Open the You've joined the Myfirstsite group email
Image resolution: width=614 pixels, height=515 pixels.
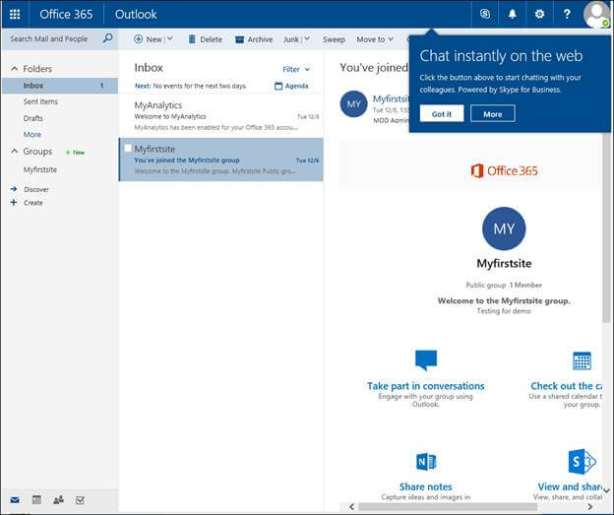click(x=220, y=160)
